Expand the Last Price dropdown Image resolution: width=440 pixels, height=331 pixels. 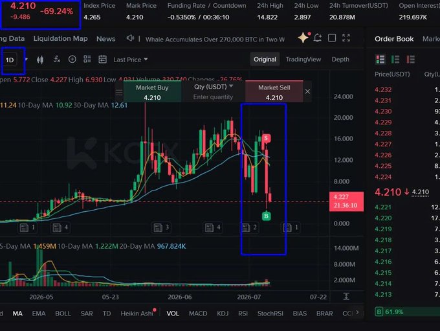click(x=131, y=60)
